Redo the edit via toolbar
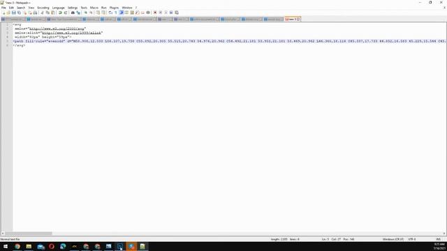The image size is (447, 251). [66, 13]
